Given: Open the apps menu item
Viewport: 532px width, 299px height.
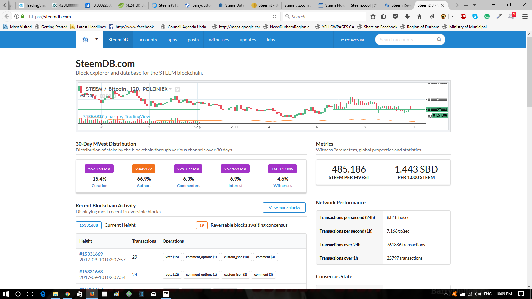Looking at the screenshot, I should pos(172,40).
